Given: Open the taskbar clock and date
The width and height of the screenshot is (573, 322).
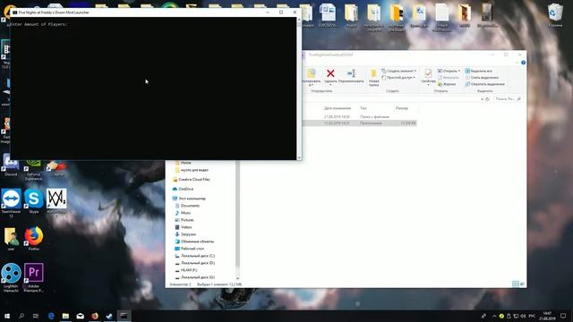Looking at the screenshot, I should pos(547,316).
